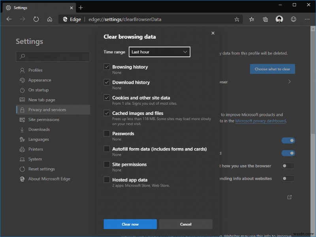
Task: Open the Microsoft privacy dashboard link
Action: click(260, 121)
